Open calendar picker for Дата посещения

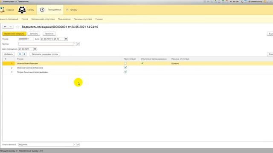click(35, 49)
